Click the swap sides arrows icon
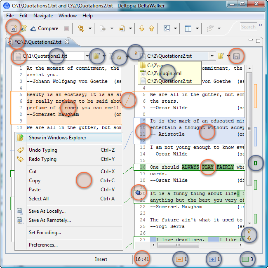The height and width of the screenshot is (268, 268). (x=81, y=28)
